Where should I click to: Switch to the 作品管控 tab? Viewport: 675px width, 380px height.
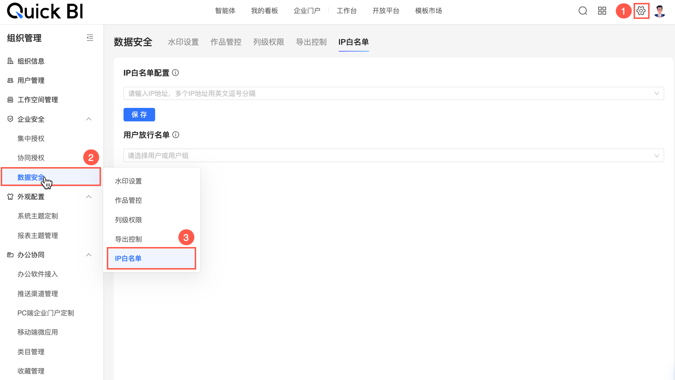[x=226, y=42]
